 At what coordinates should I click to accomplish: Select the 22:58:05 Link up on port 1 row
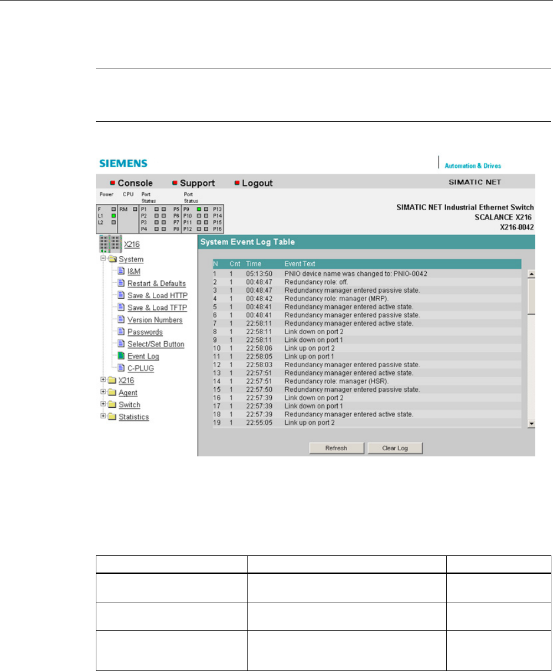point(367,356)
